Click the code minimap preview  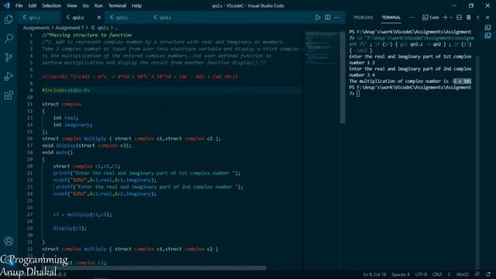pyautogui.click(x=322, y=47)
